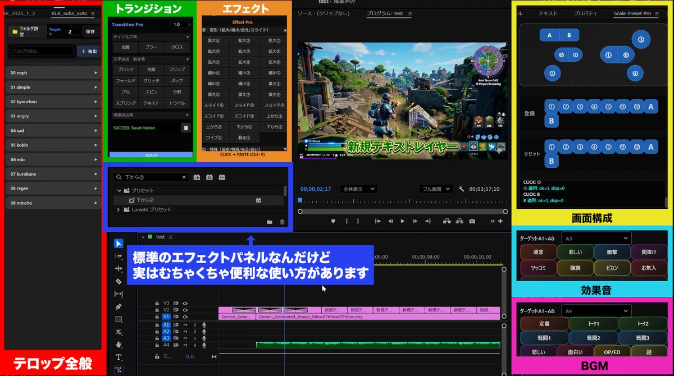This screenshot has height=376, width=674.
Task: Toggle track output visibility for V2
Action: (x=185, y=310)
